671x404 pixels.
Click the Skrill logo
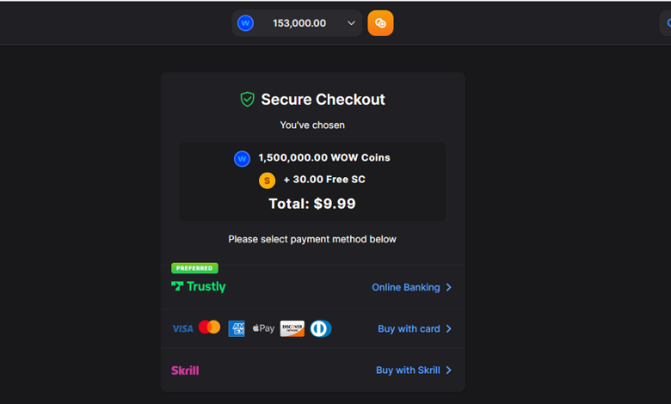click(185, 370)
